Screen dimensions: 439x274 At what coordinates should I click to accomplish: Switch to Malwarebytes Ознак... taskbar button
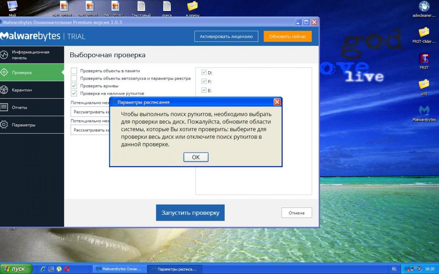pyautogui.click(x=120, y=269)
